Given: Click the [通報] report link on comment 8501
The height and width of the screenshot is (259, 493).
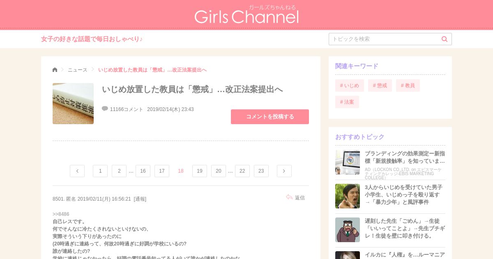Looking at the screenshot, I should (140, 199).
